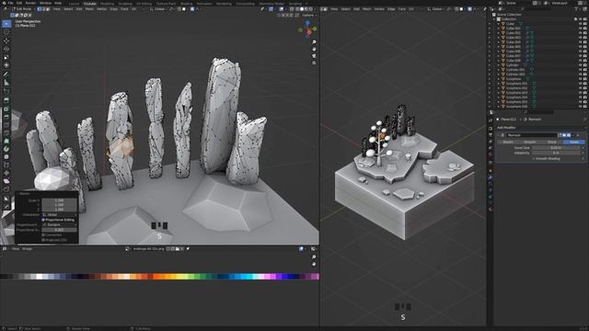Select the Loop Cut tool
This screenshot has width=589, height=331.
[6, 125]
